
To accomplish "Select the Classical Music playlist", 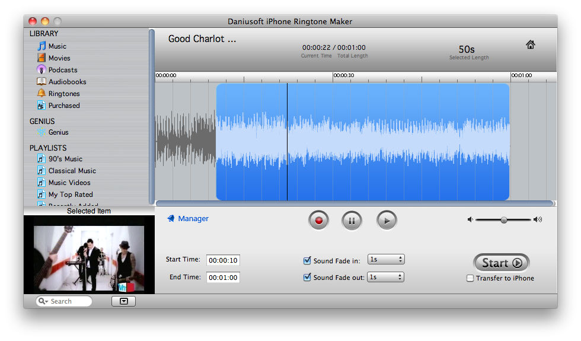I will tap(72, 171).
